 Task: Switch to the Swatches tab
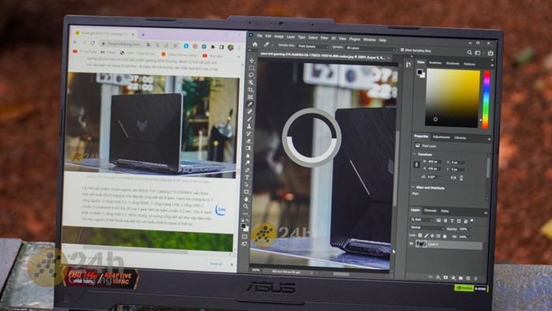coord(435,62)
